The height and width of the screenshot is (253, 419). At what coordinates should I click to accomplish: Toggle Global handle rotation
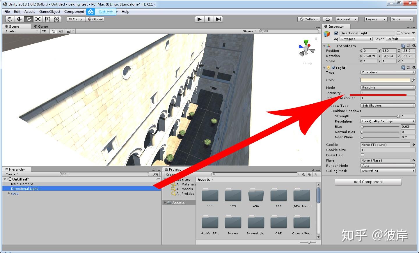coord(95,19)
